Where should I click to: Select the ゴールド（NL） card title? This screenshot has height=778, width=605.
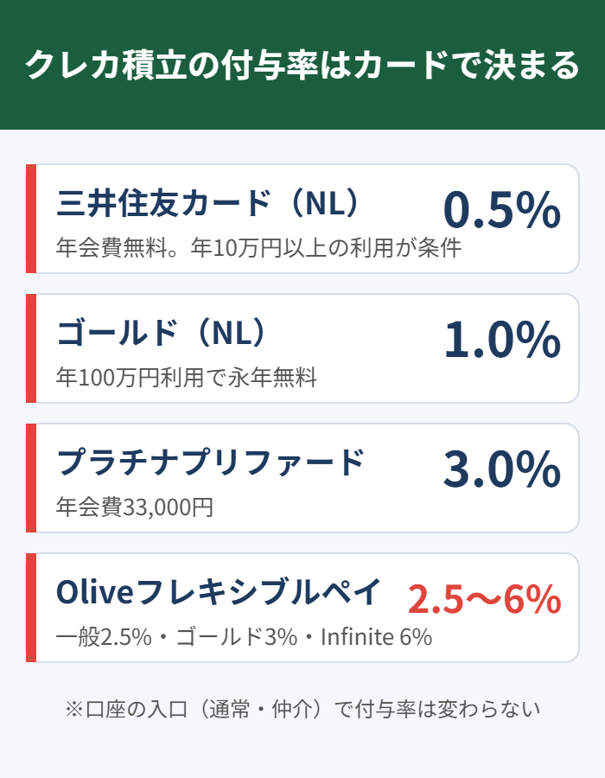(x=161, y=333)
